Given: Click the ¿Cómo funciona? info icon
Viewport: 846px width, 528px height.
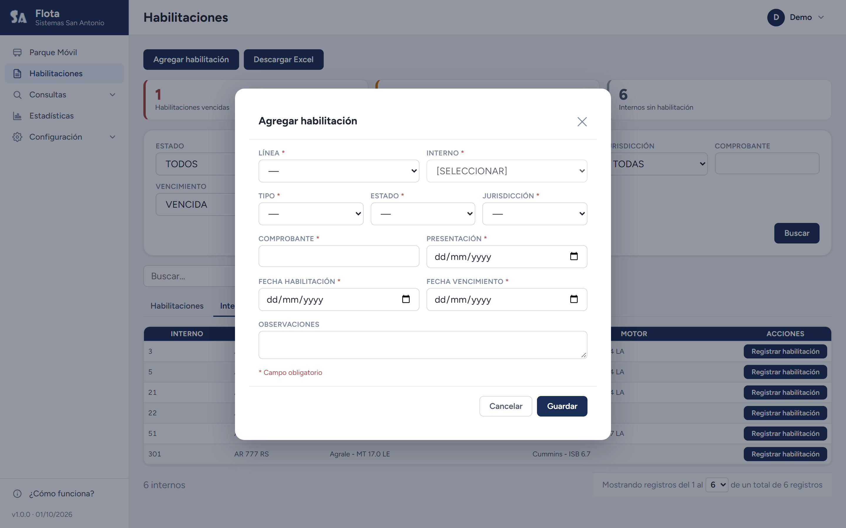Looking at the screenshot, I should (17, 493).
